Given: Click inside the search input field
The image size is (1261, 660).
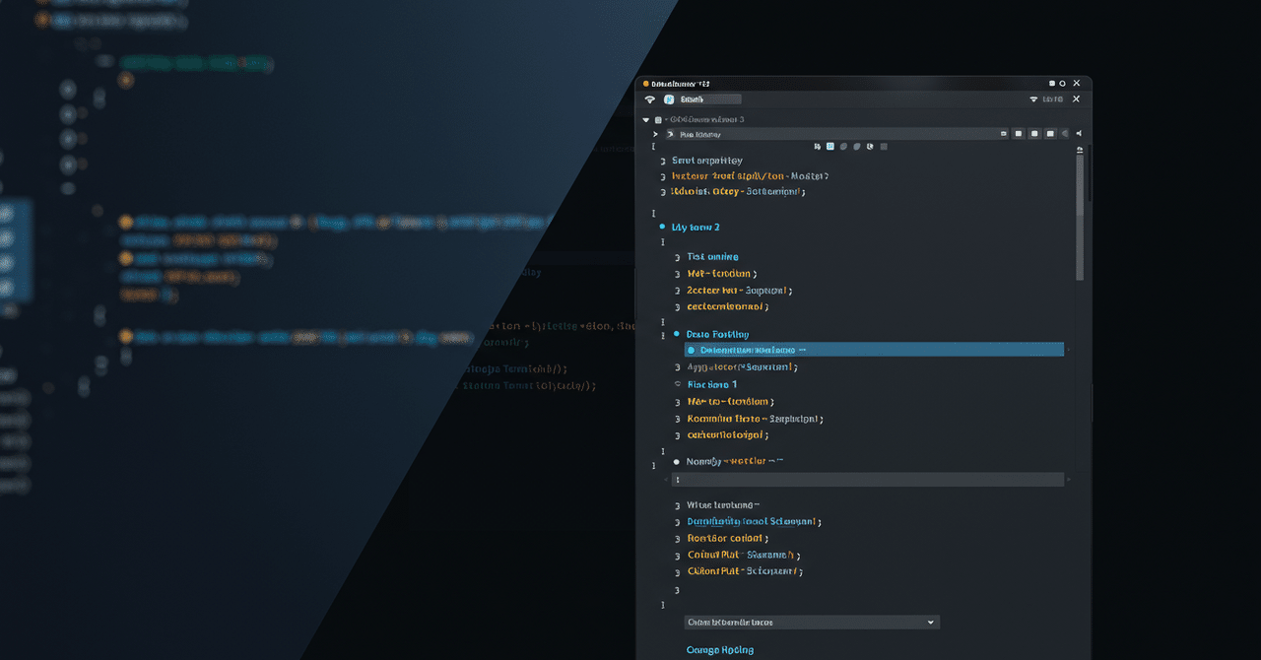Looking at the screenshot, I should (709, 99).
